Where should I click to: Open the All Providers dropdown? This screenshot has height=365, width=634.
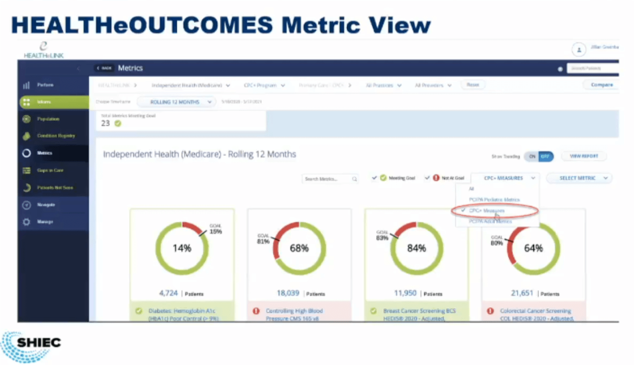[433, 86]
